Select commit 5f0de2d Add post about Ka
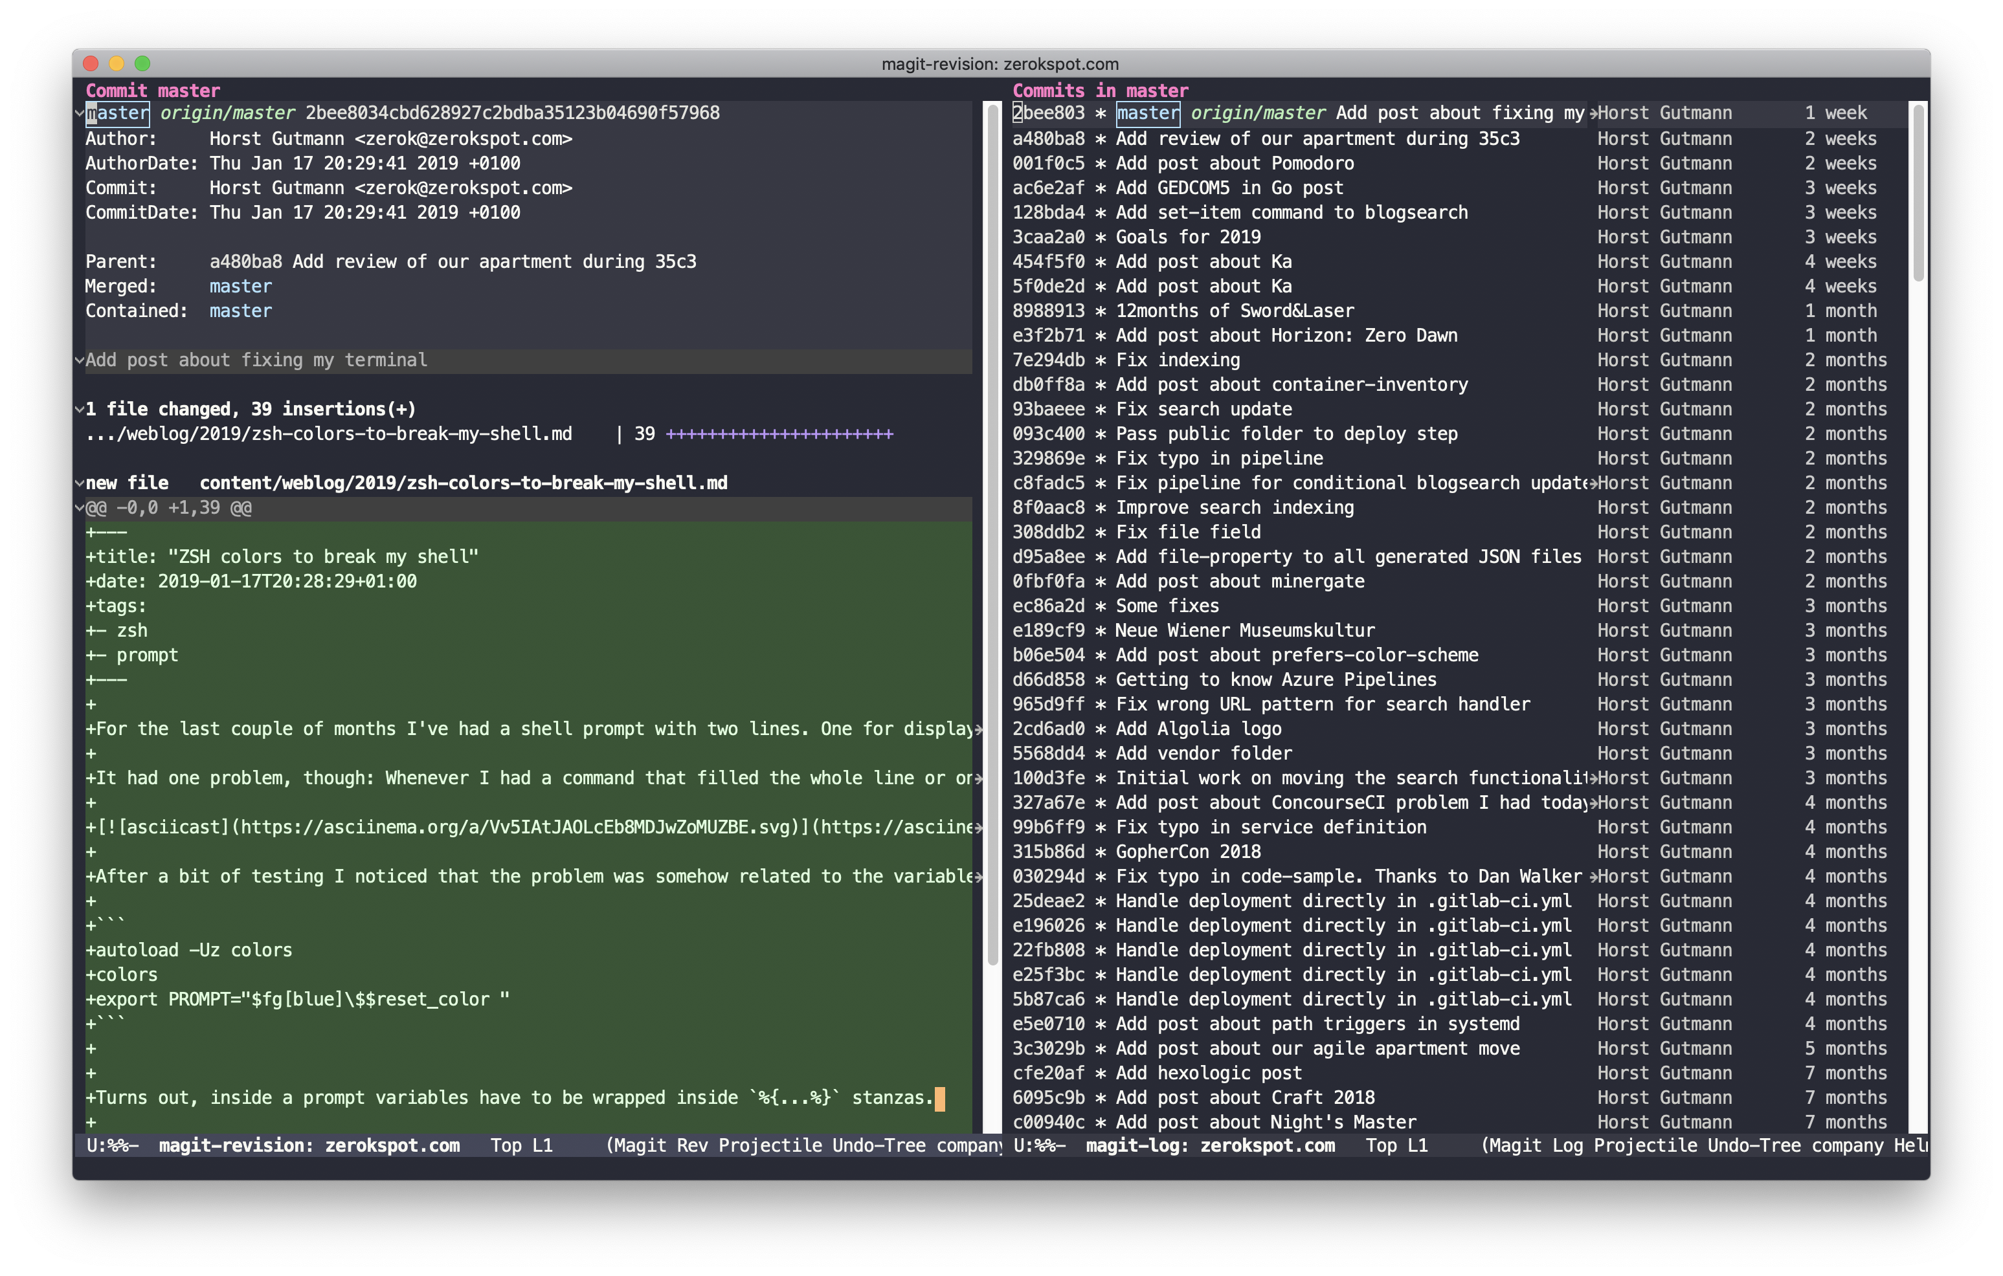2003x1276 pixels. [x=1459, y=286]
